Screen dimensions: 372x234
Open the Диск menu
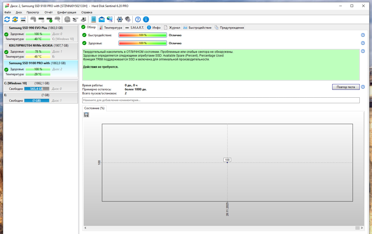click(x=19, y=12)
